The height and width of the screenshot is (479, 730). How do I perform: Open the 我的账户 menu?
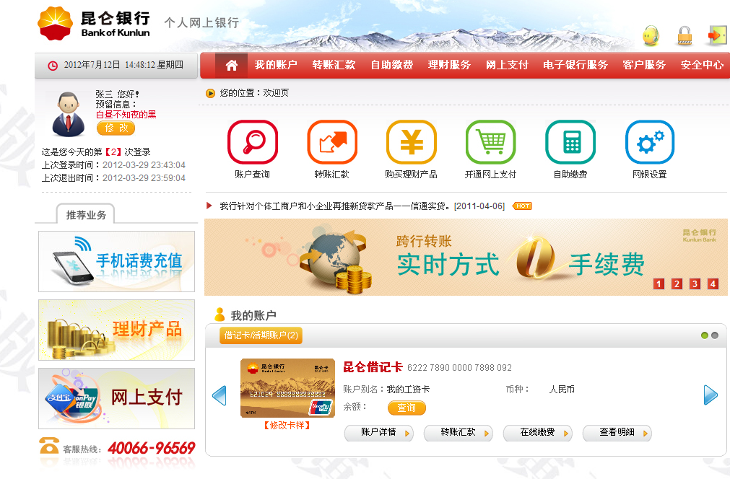tap(276, 65)
